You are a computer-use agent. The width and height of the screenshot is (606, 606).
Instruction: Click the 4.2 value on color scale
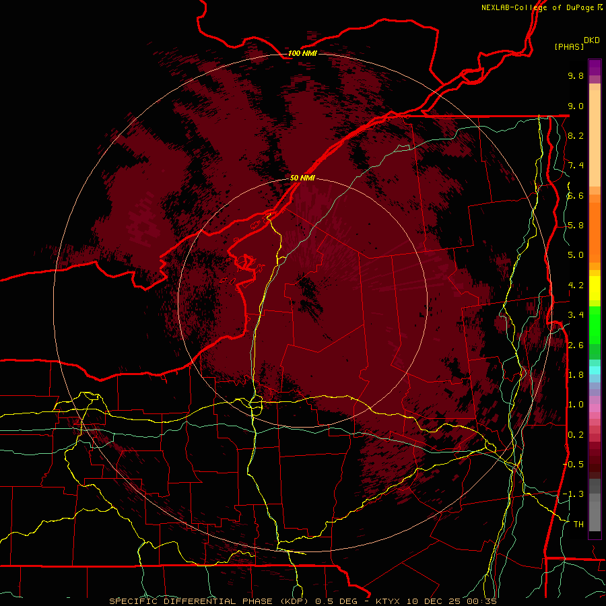click(x=576, y=285)
